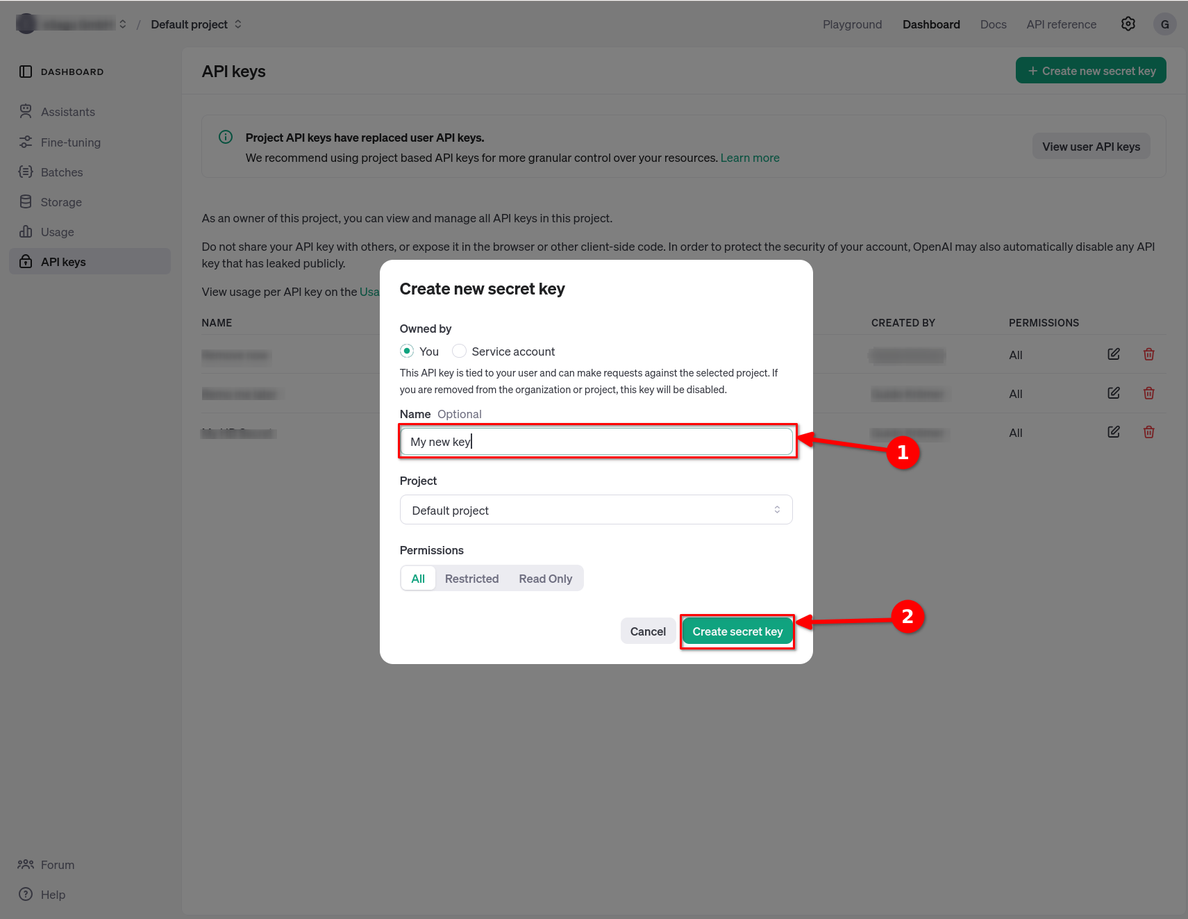Click the edit icon in third key row

tap(1113, 432)
